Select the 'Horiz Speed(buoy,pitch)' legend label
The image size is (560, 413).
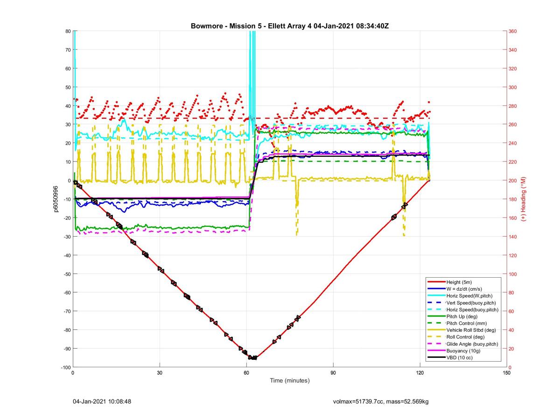click(473, 309)
